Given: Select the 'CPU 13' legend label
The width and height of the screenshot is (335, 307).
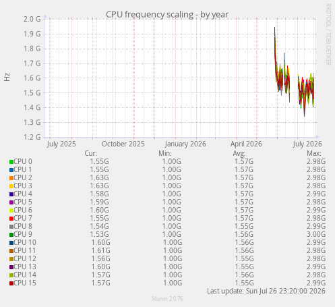Looking at the screenshot, I should [x=25, y=267].
